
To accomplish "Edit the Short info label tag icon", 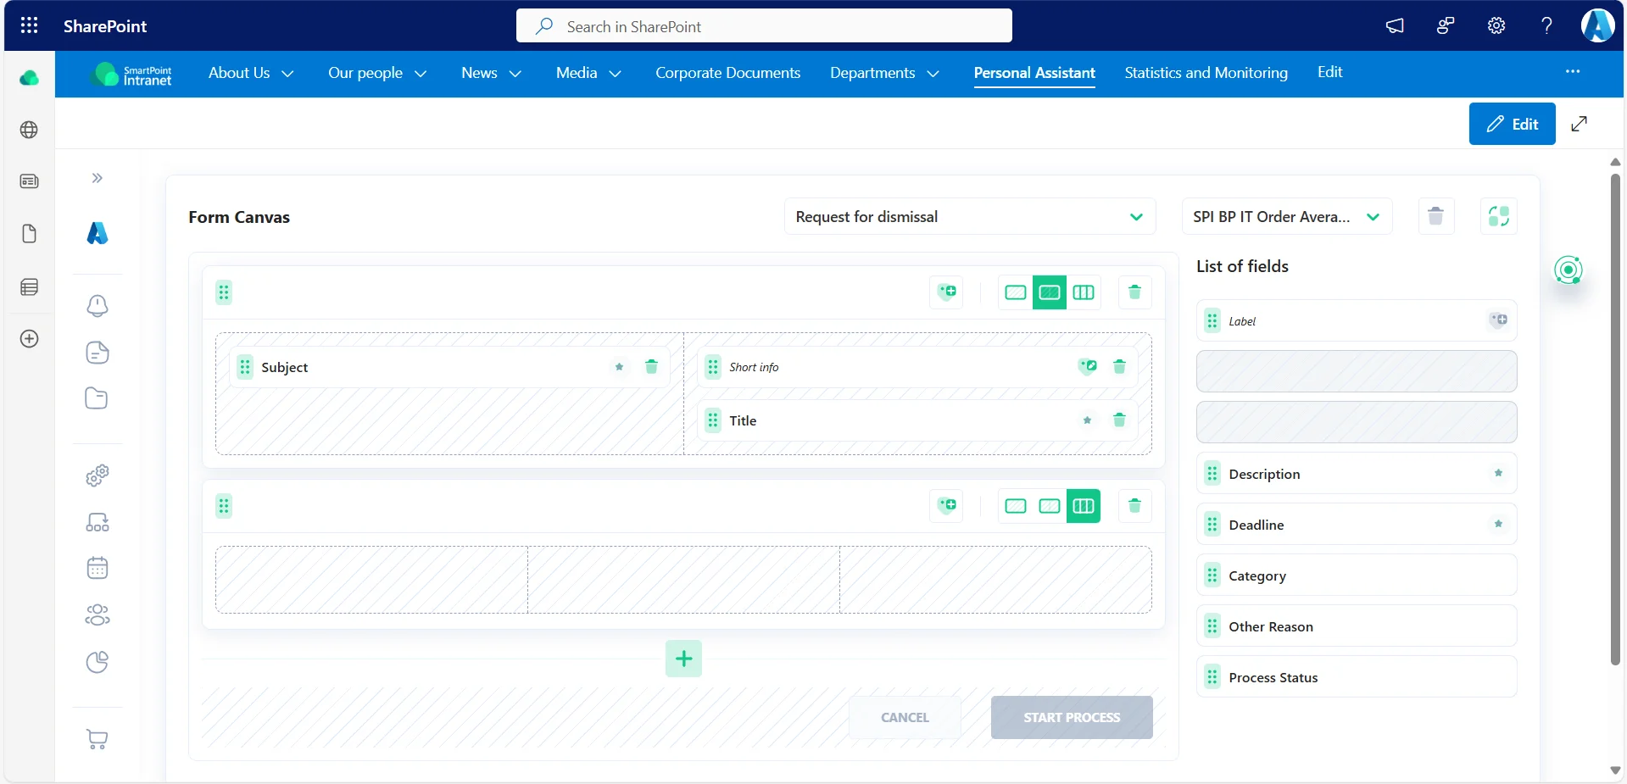I will point(1088,366).
